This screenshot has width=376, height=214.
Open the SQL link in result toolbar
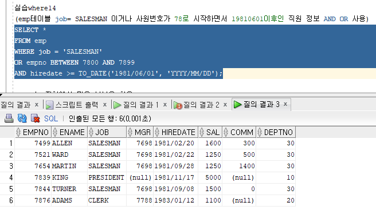[x=51, y=118]
